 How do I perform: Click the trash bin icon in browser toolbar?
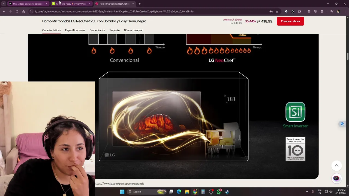coord(322,11)
